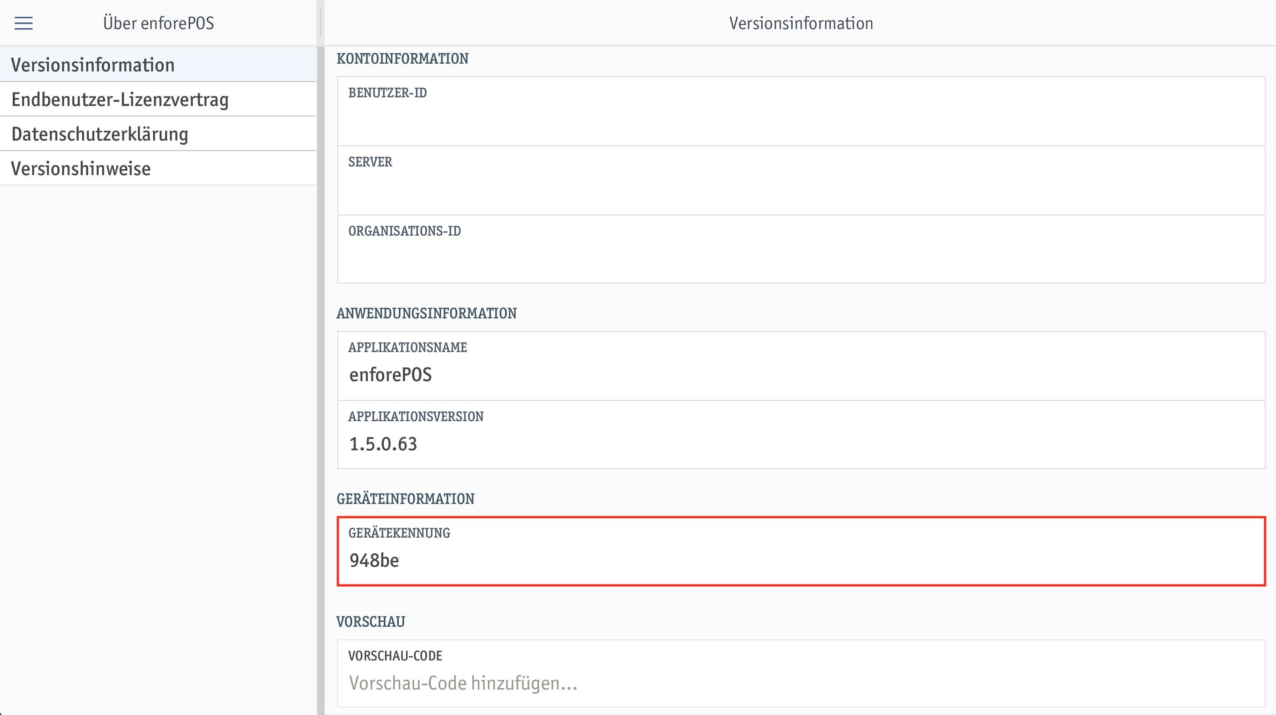Click the Benutzer-ID field
This screenshot has width=1276, height=715.
click(x=801, y=111)
